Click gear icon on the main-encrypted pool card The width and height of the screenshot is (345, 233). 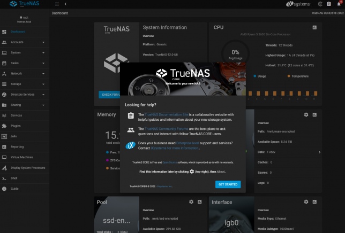click(x=306, y=114)
